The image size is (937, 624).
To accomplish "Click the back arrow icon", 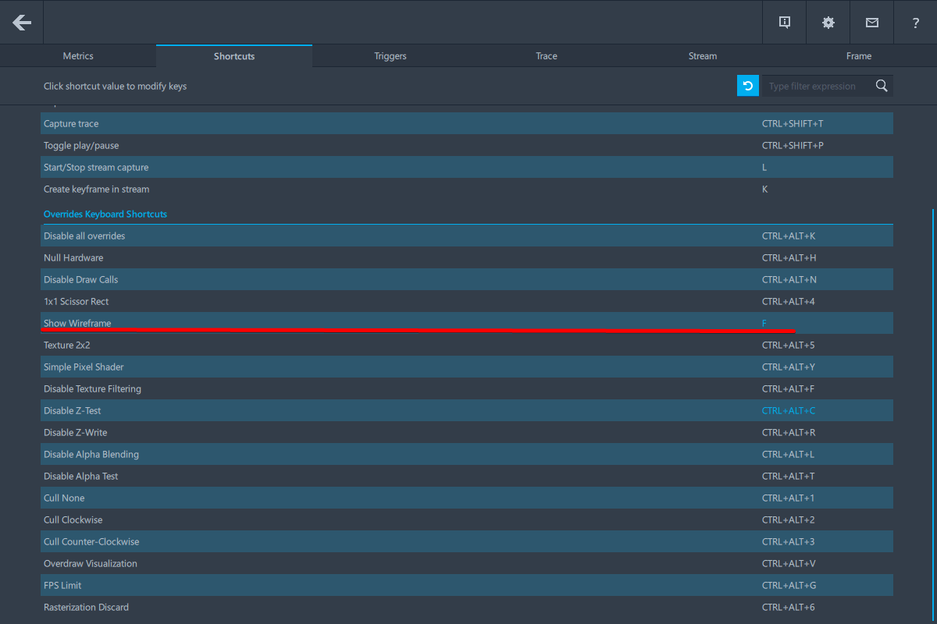I will (22, 22).
